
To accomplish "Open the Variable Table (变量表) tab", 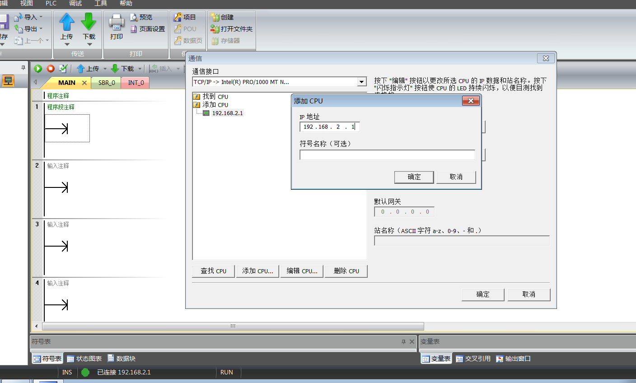I will 436,359.
